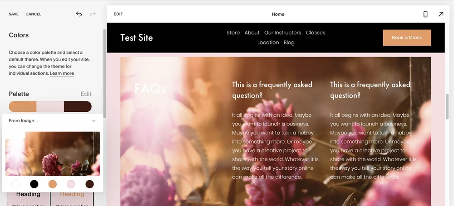This screenshot has height=206, width=454.
Task: Click Edit next to Palette
Action: point(86,94)
